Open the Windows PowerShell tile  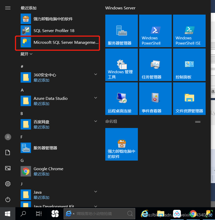pos(155,31)
